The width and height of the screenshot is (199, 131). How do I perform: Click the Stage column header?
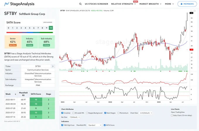click(49, 94)
